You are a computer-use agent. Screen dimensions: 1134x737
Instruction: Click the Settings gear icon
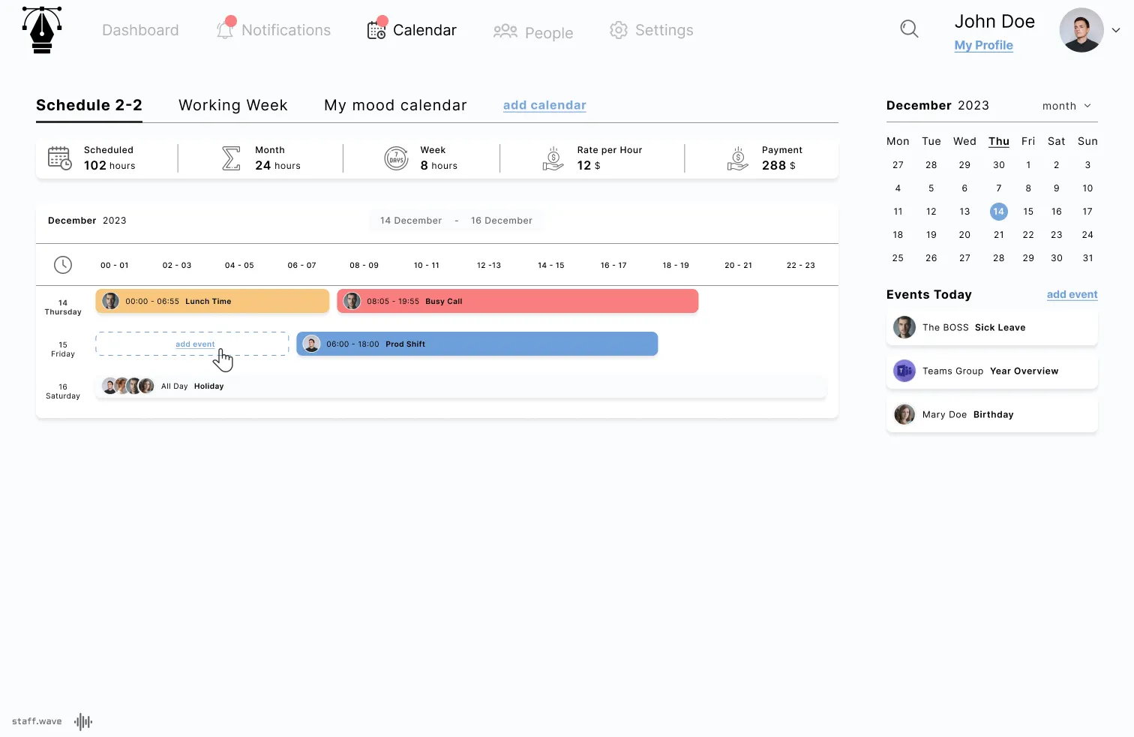pyautogui.click(x=619, y=30)
